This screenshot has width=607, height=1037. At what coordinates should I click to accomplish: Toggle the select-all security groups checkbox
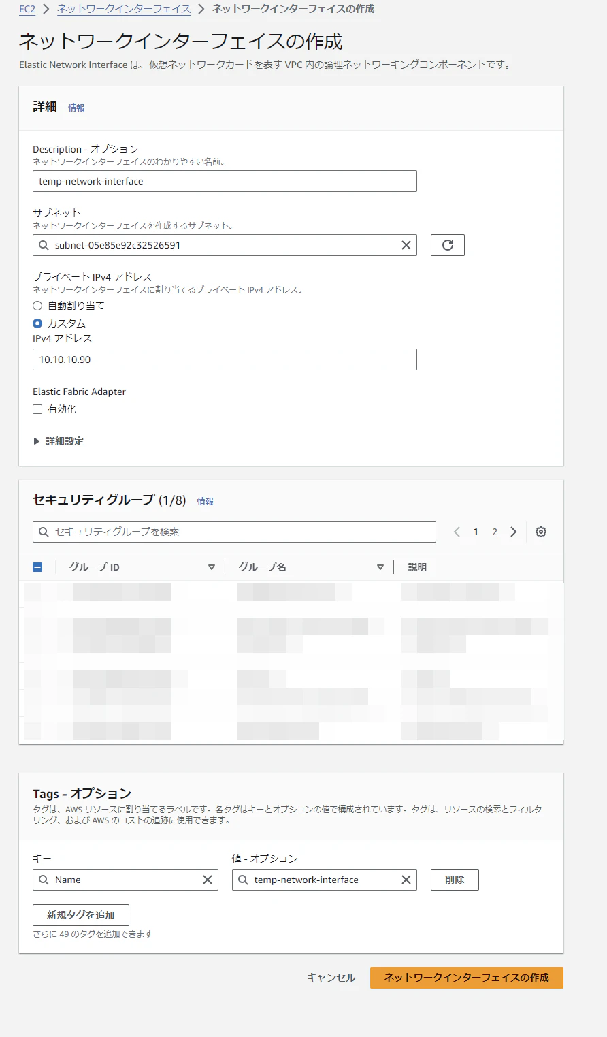tap(37, 567)
